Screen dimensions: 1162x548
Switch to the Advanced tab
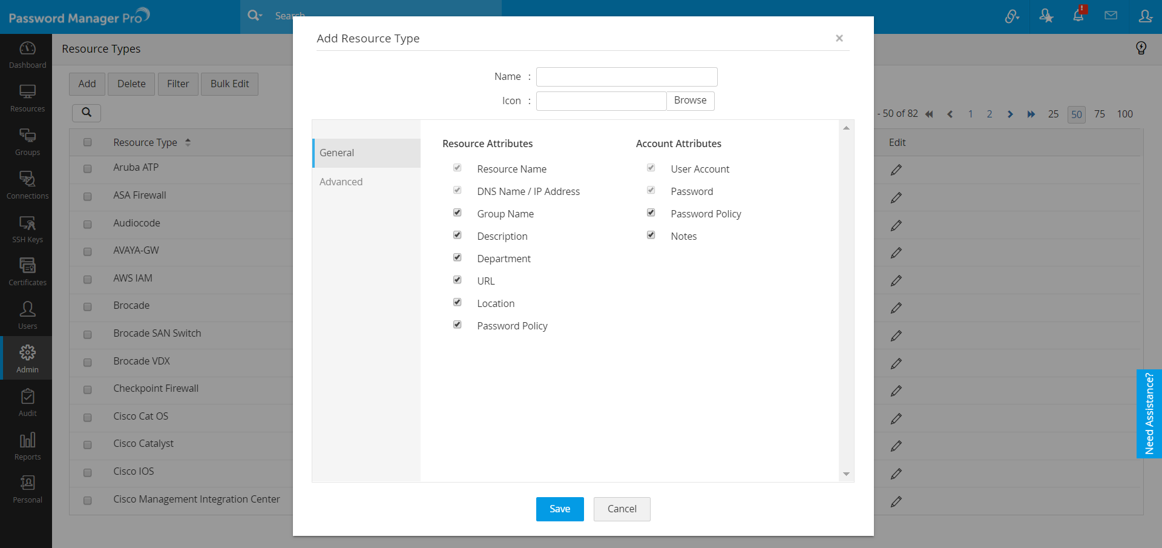(x=341, y=182)
